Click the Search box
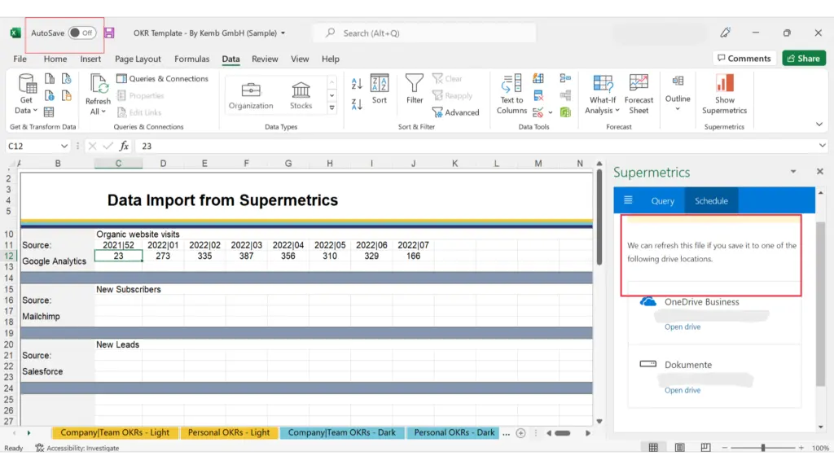The image size is (834, 469). point(424,33)
